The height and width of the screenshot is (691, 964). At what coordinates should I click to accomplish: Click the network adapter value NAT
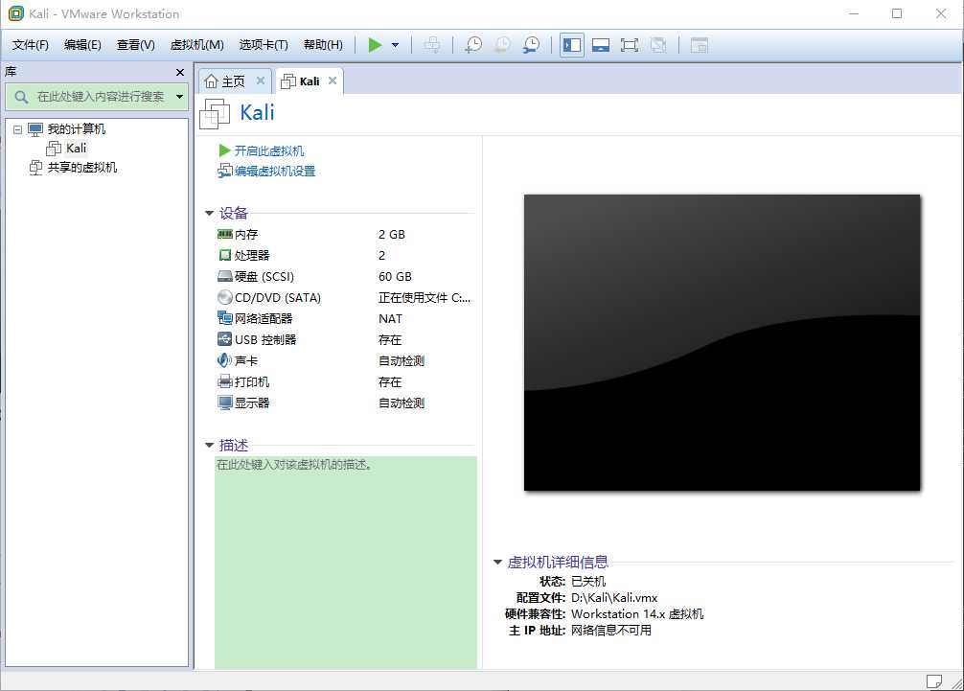click(390, 318)
